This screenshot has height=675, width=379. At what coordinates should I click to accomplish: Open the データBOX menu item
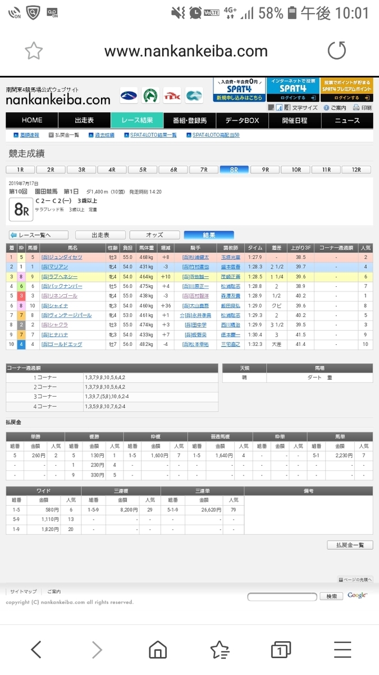point(242,120)
